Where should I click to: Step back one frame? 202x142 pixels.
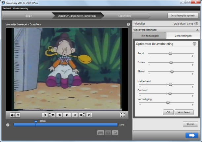59,115
